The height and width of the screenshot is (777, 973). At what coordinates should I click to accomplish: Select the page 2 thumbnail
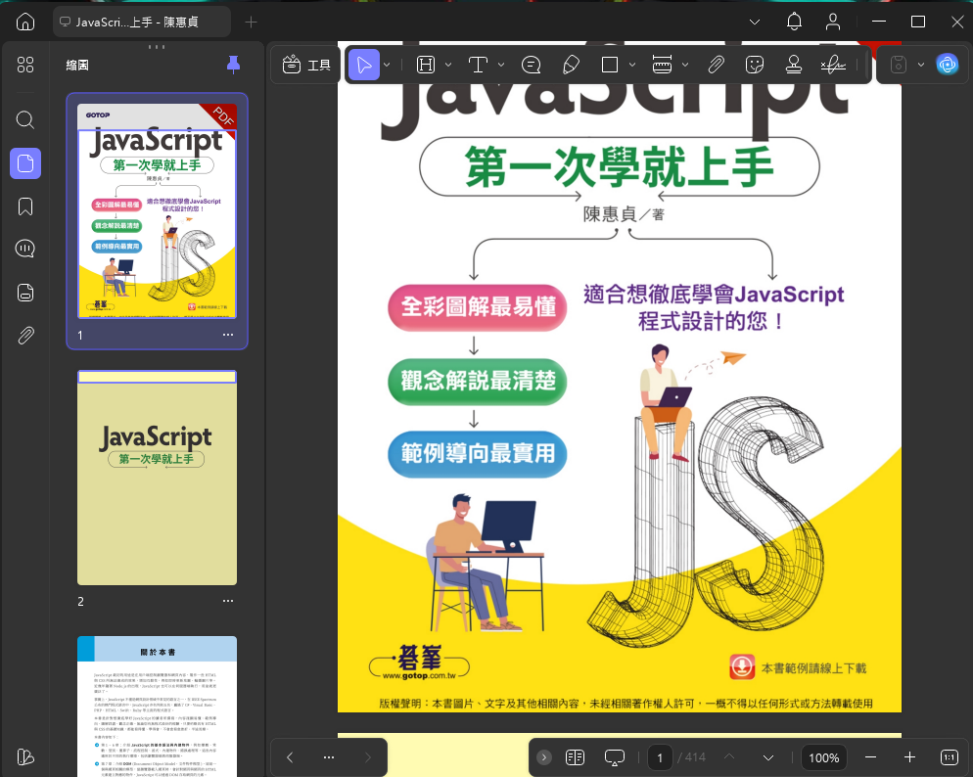click(157, 478)
